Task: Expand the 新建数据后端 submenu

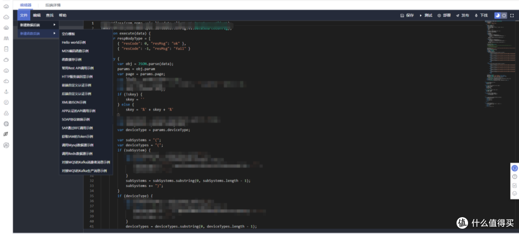Action: pyautogui.click(x=38, y=25)
